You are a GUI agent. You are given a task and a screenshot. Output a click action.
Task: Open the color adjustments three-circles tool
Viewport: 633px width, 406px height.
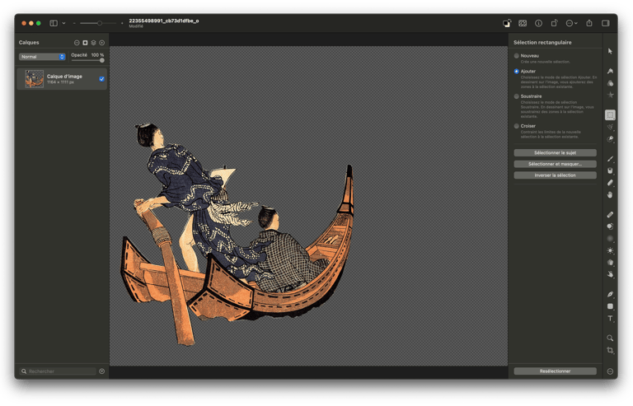(610, 83)
